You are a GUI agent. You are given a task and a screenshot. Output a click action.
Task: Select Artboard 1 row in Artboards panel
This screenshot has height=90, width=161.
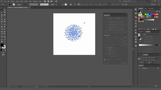click(x=149, y=68)
